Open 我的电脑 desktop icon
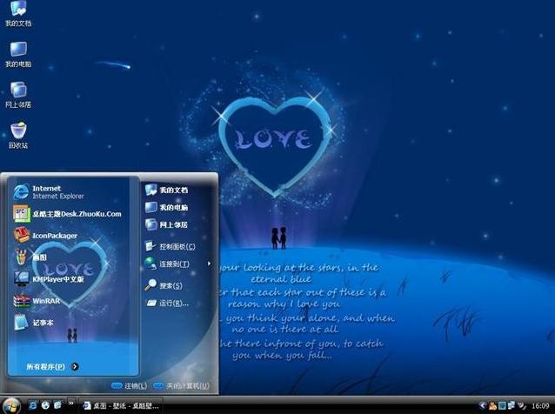This screenshot has width=555, height=414. (18, 54)
